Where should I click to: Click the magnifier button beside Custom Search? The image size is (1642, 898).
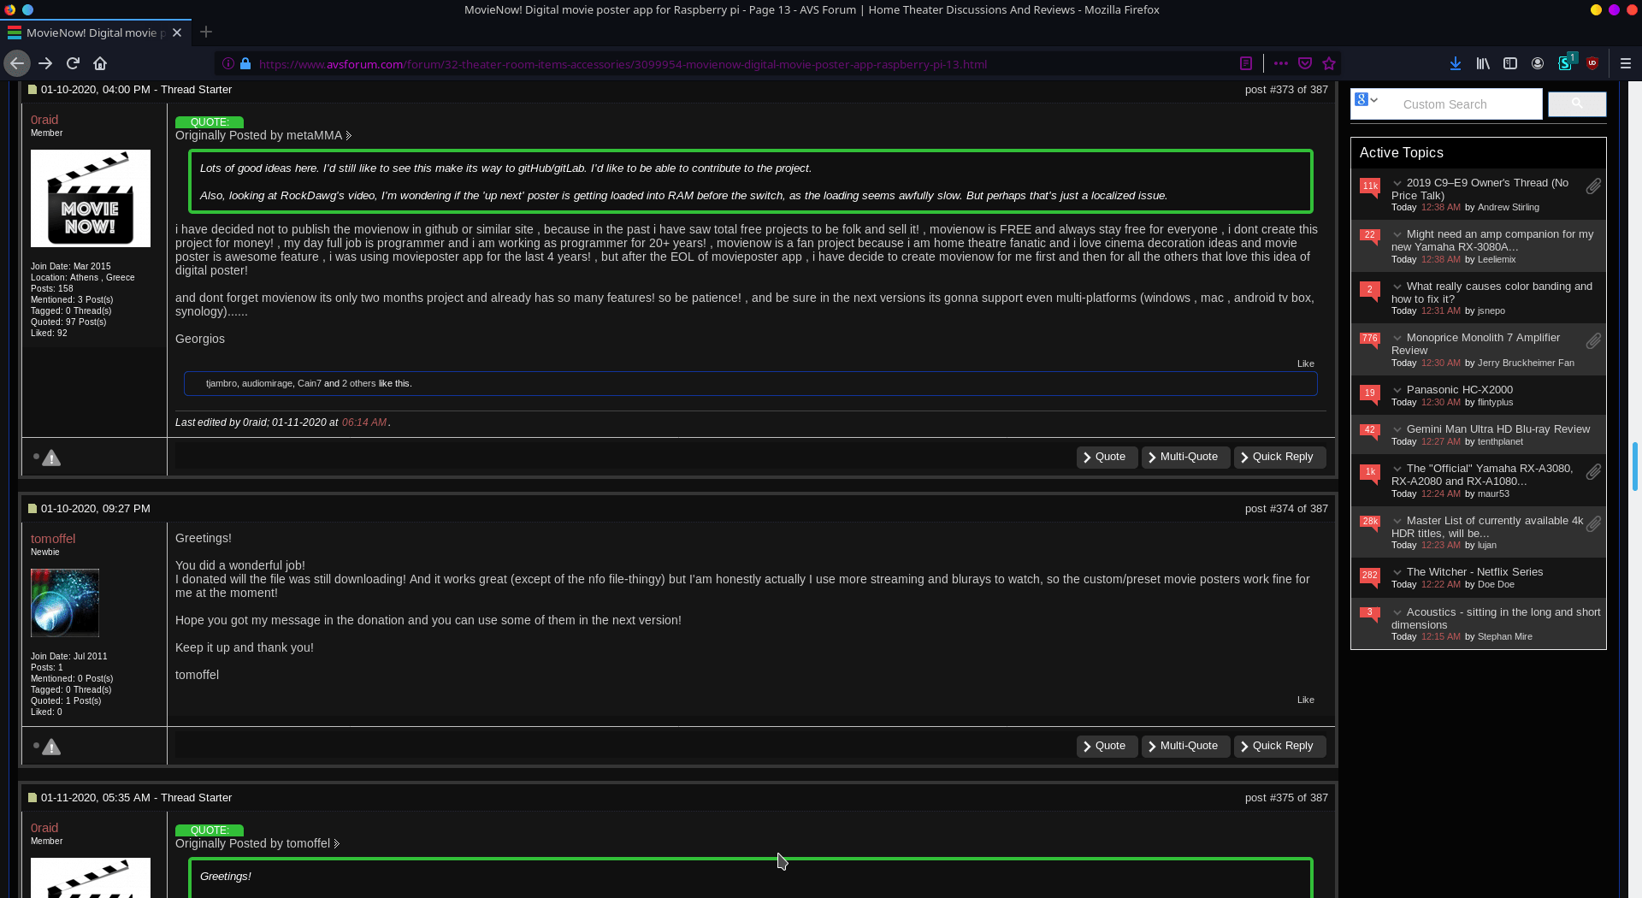1576,103
